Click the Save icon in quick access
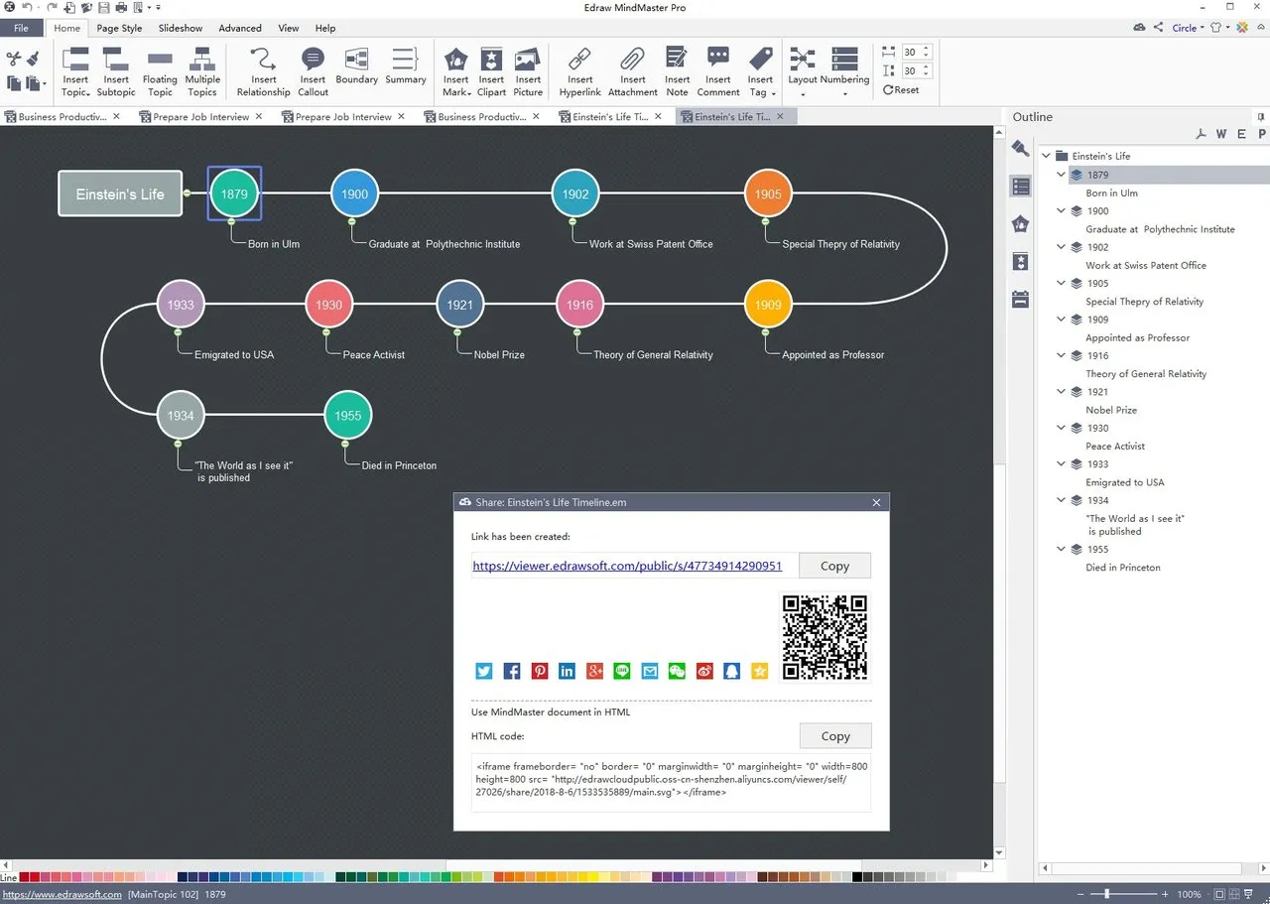This screenshot has height=904, width=1270. pos(102,8)
